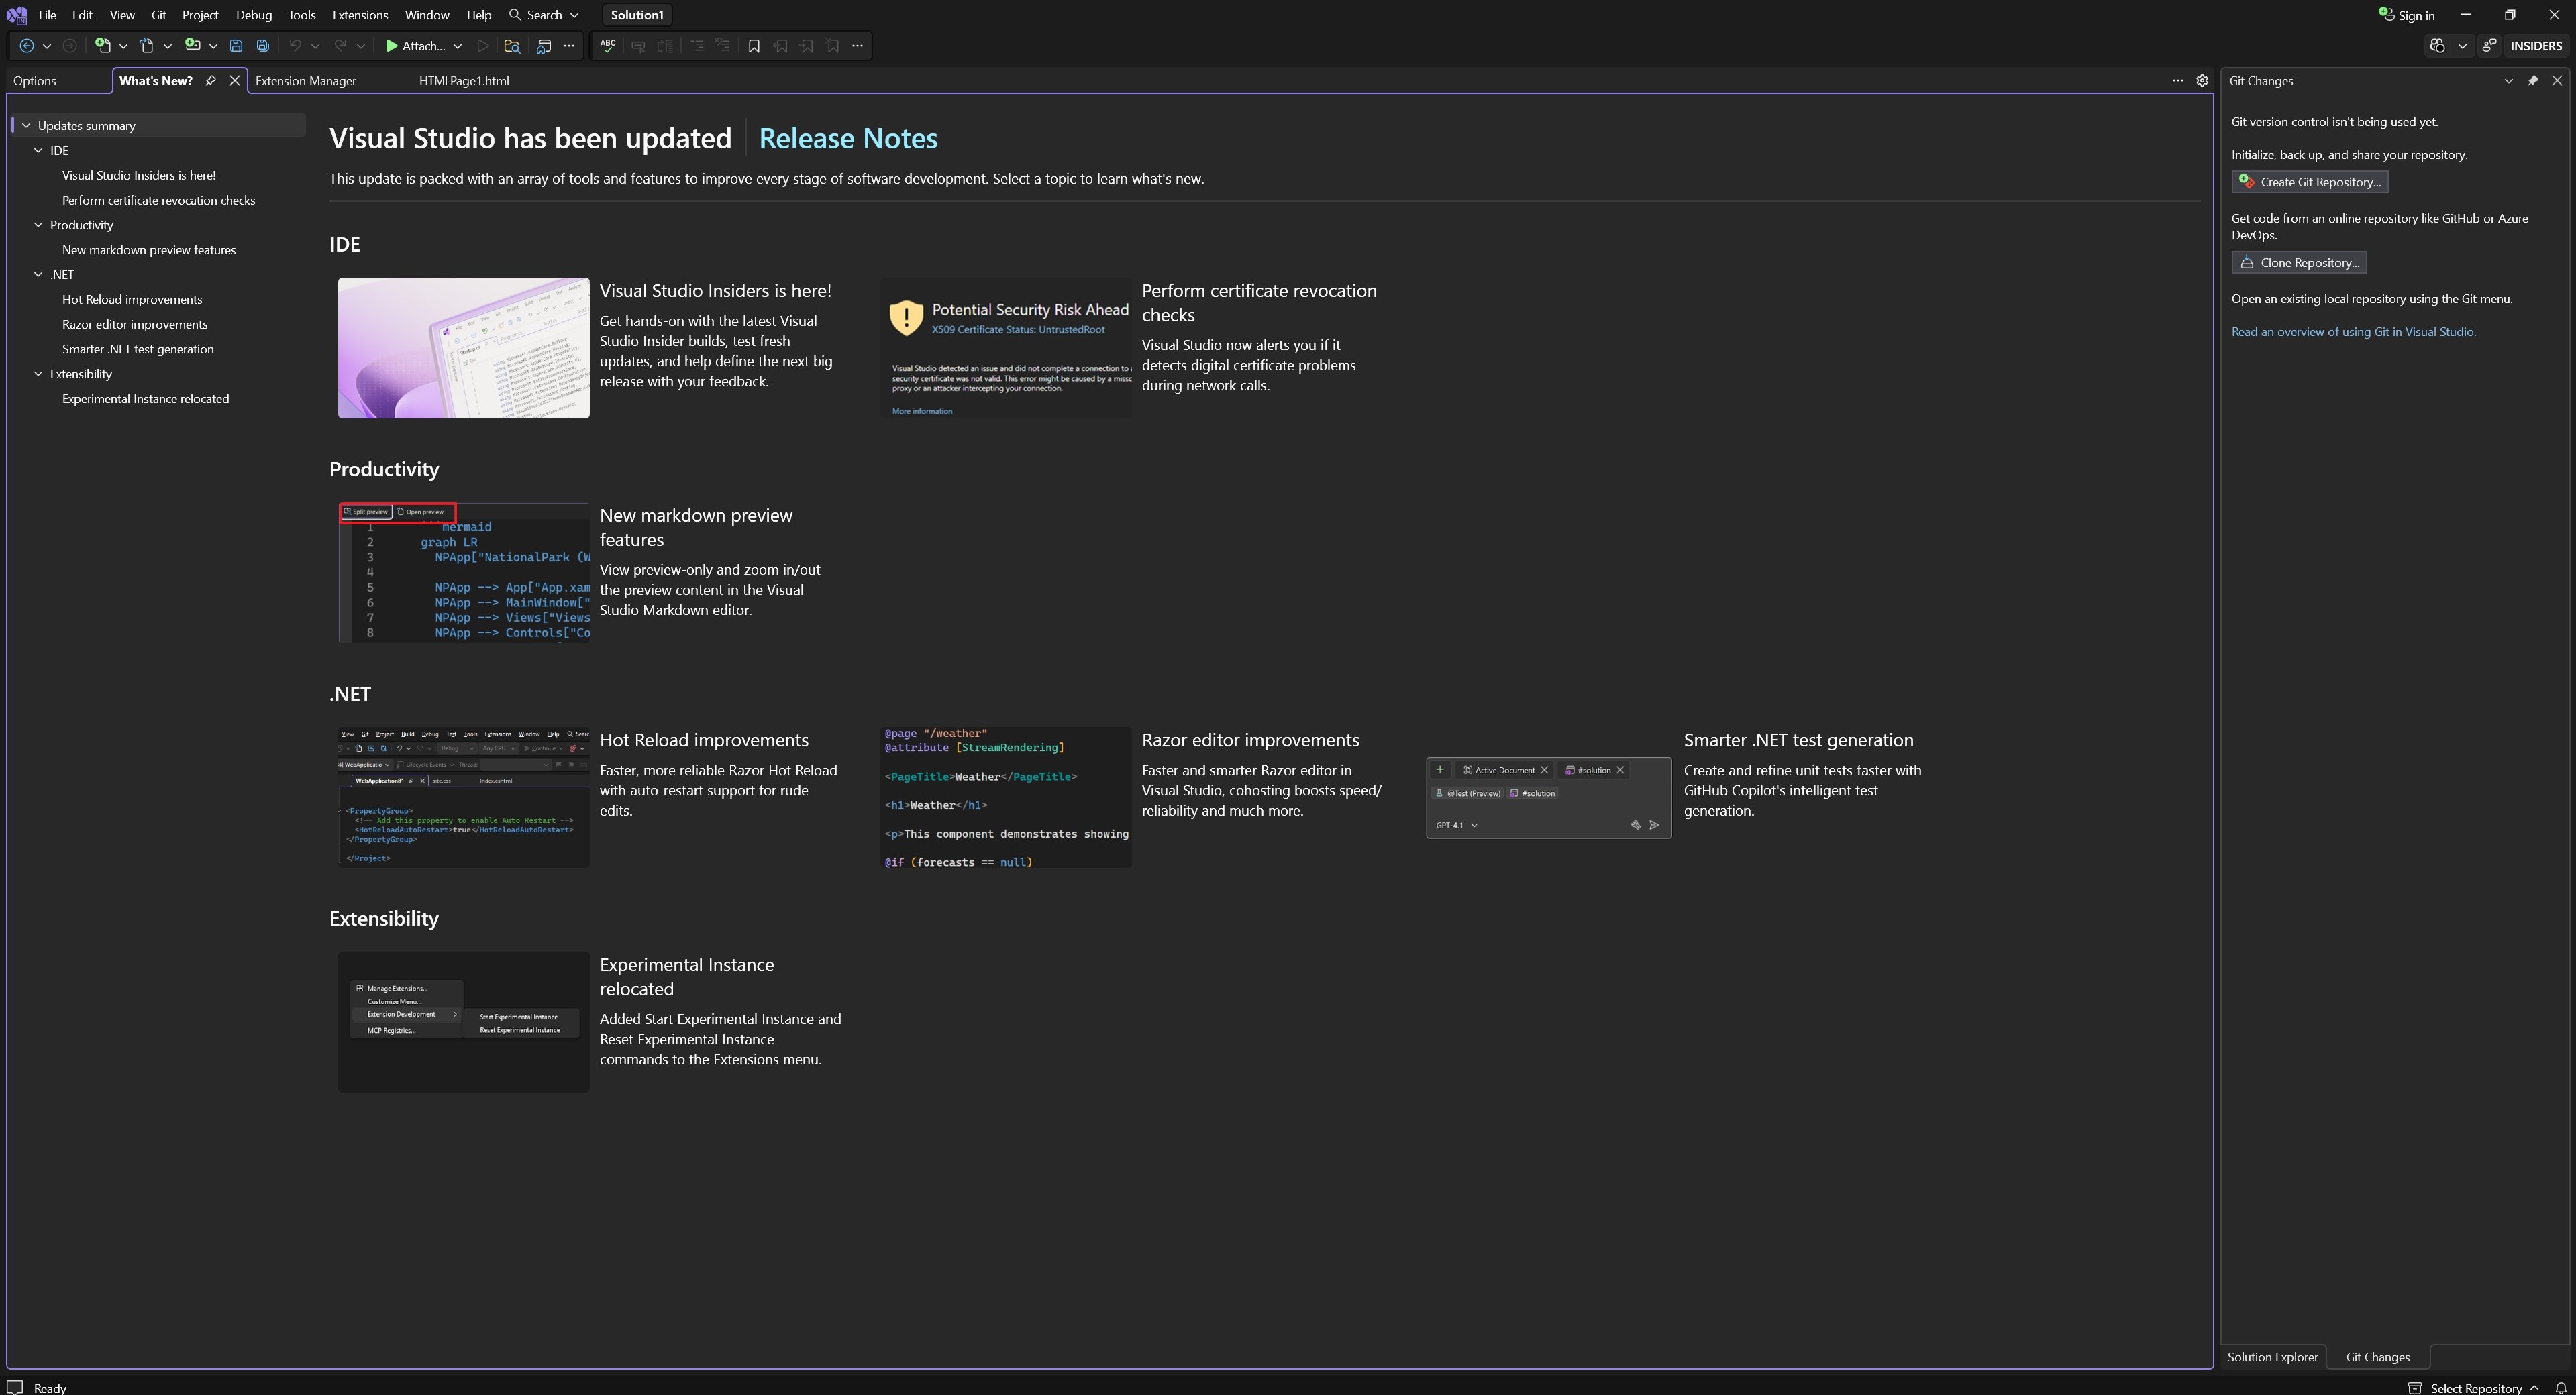Create a new file from the toolbar
The height and width of the screenshot is (1395, 2576).
pyautogui.click(x=103, y=45)
